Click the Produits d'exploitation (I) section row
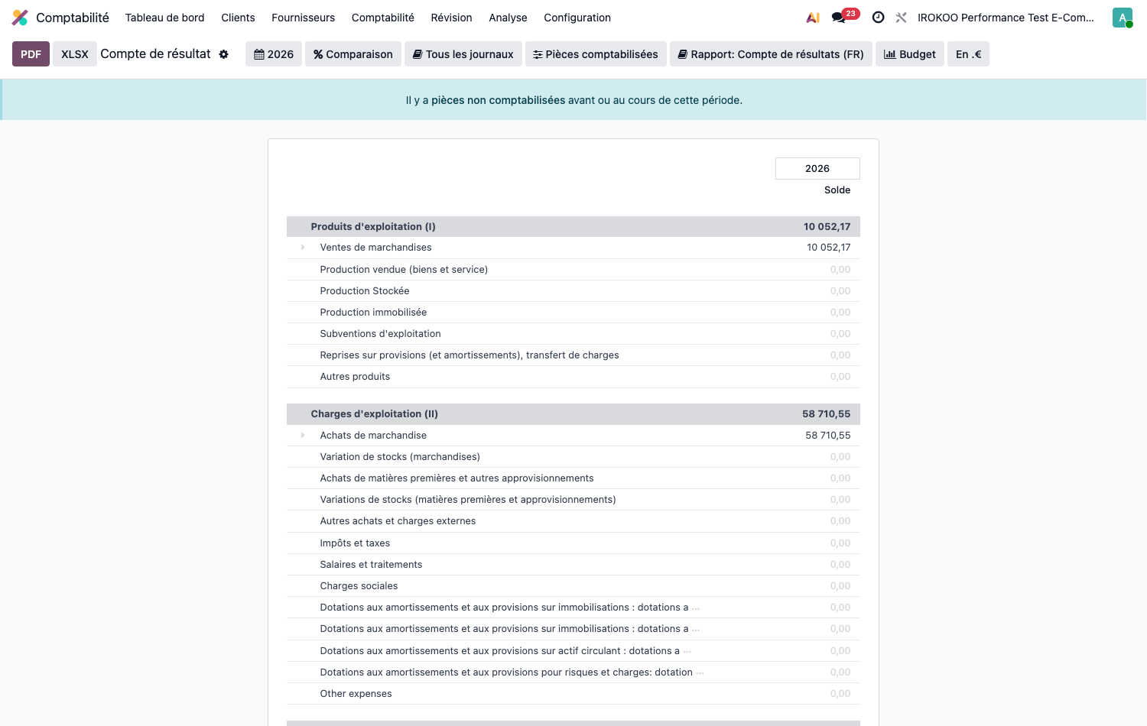This screenshot has height=726, width=1147. coord(573,227)
